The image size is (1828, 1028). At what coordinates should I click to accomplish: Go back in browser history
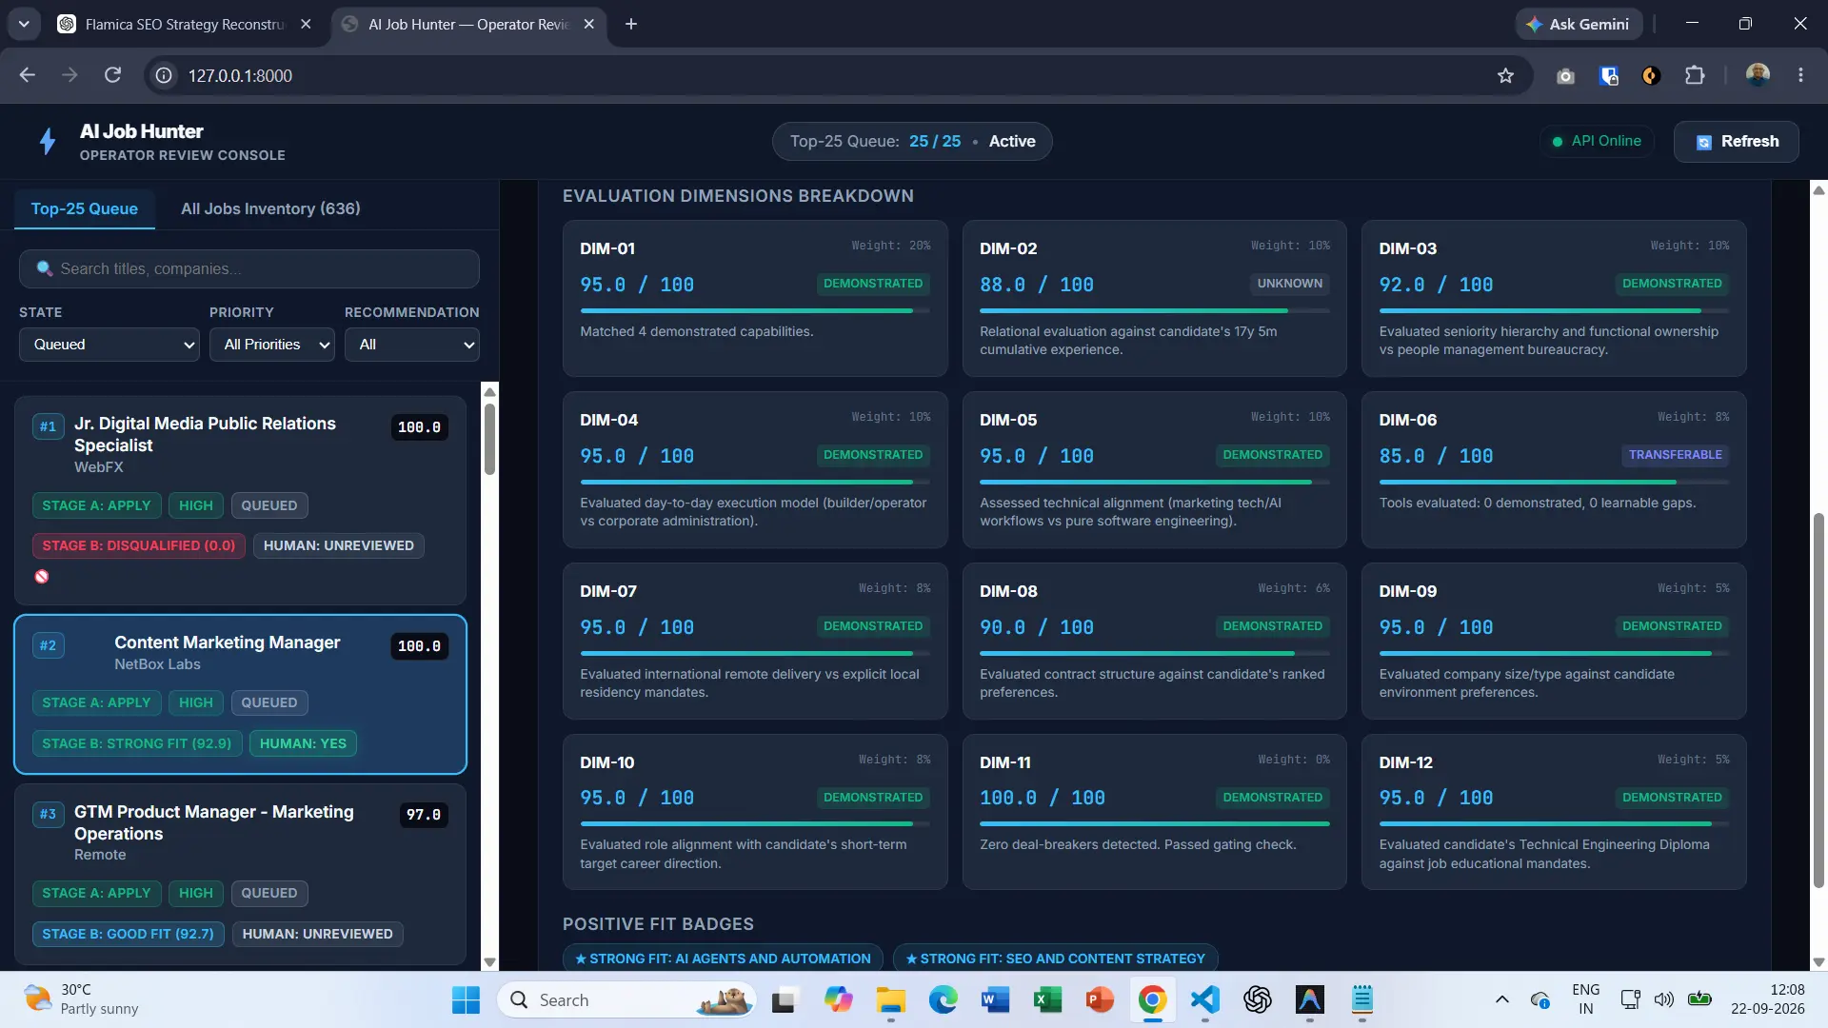(x=27, y=75)
